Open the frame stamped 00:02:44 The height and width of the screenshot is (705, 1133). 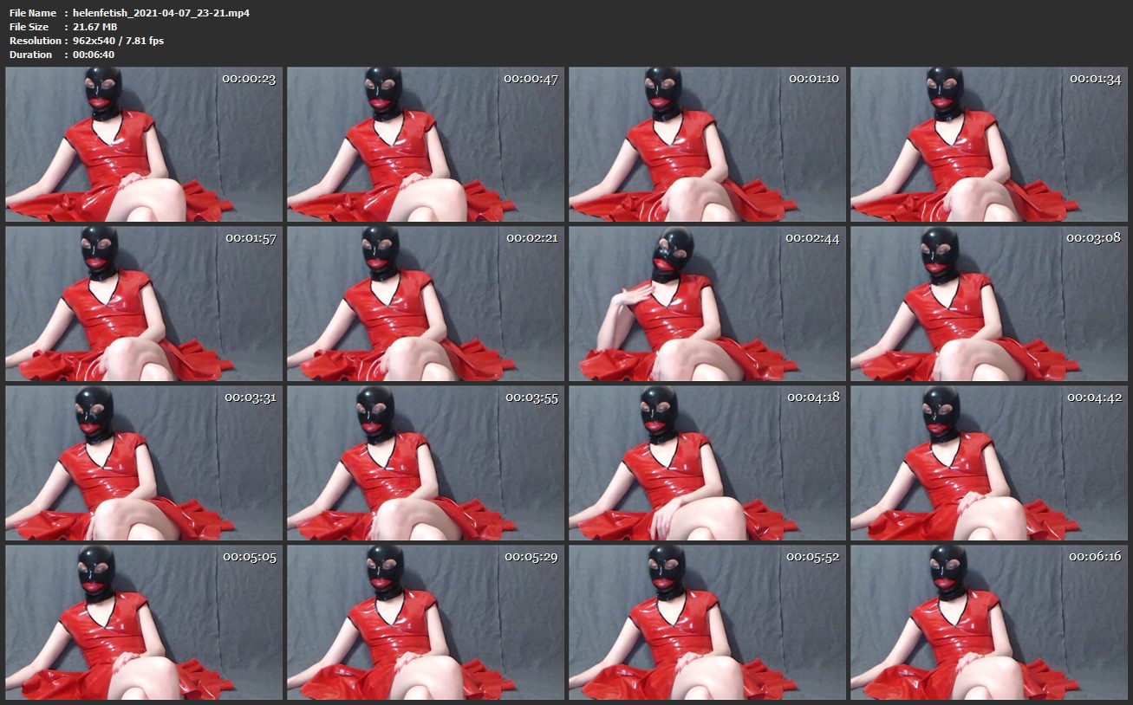pyautogui.click(x=707, y=304)
